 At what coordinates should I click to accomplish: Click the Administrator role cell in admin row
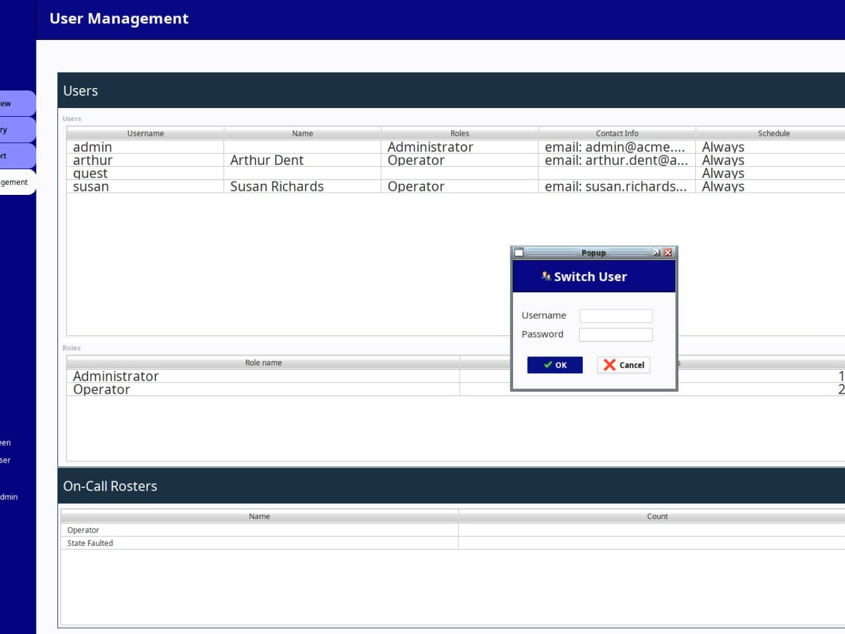pyautogui.click(x=460, y=147)
